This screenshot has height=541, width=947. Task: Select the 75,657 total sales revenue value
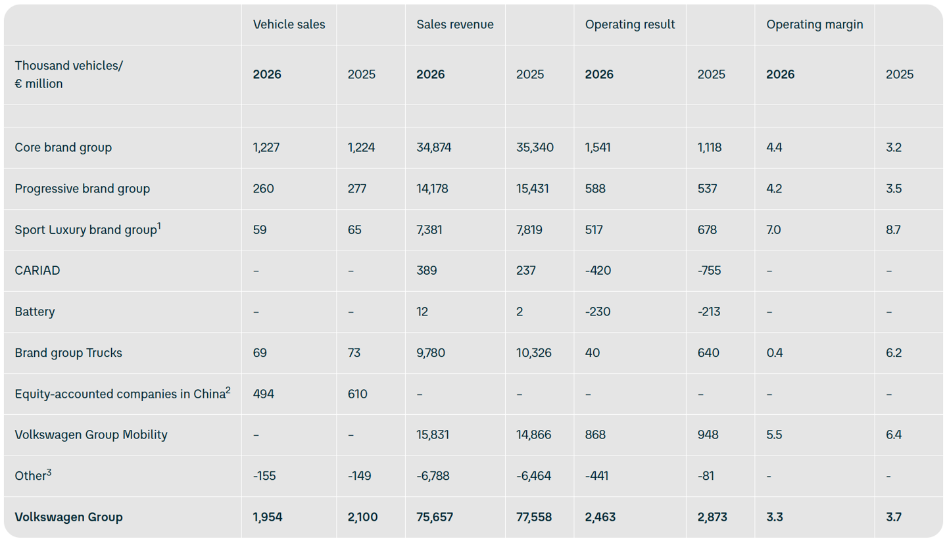(x=434, y=517)
